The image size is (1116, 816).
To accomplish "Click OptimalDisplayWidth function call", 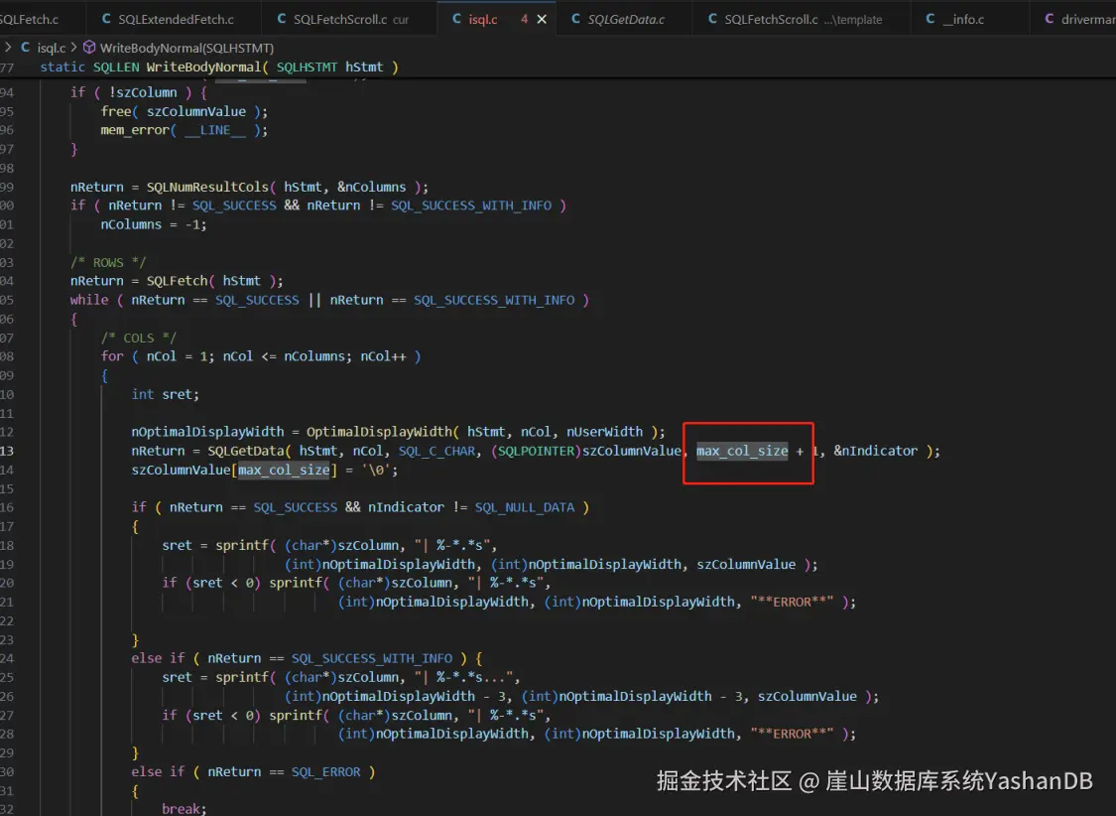I will pyautogui.click(x=379, y=432).
